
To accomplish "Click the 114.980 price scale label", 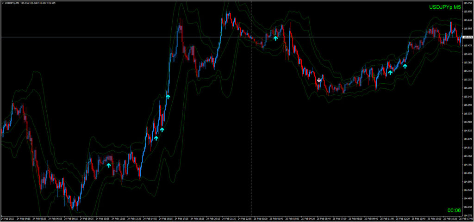I will click(x=468, y=122).
